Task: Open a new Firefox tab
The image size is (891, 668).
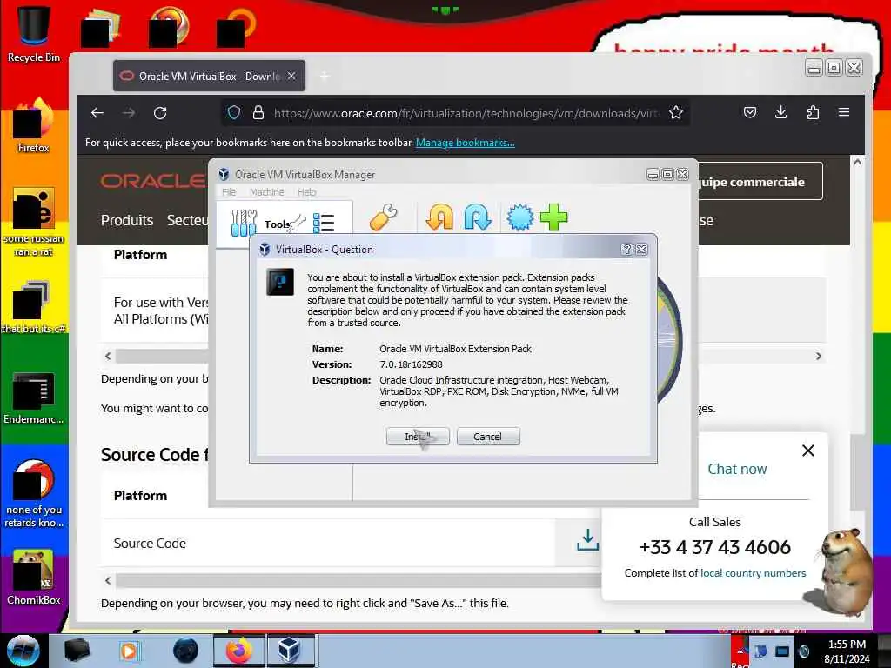Action: pyautogui.click(x=325, y=77)
